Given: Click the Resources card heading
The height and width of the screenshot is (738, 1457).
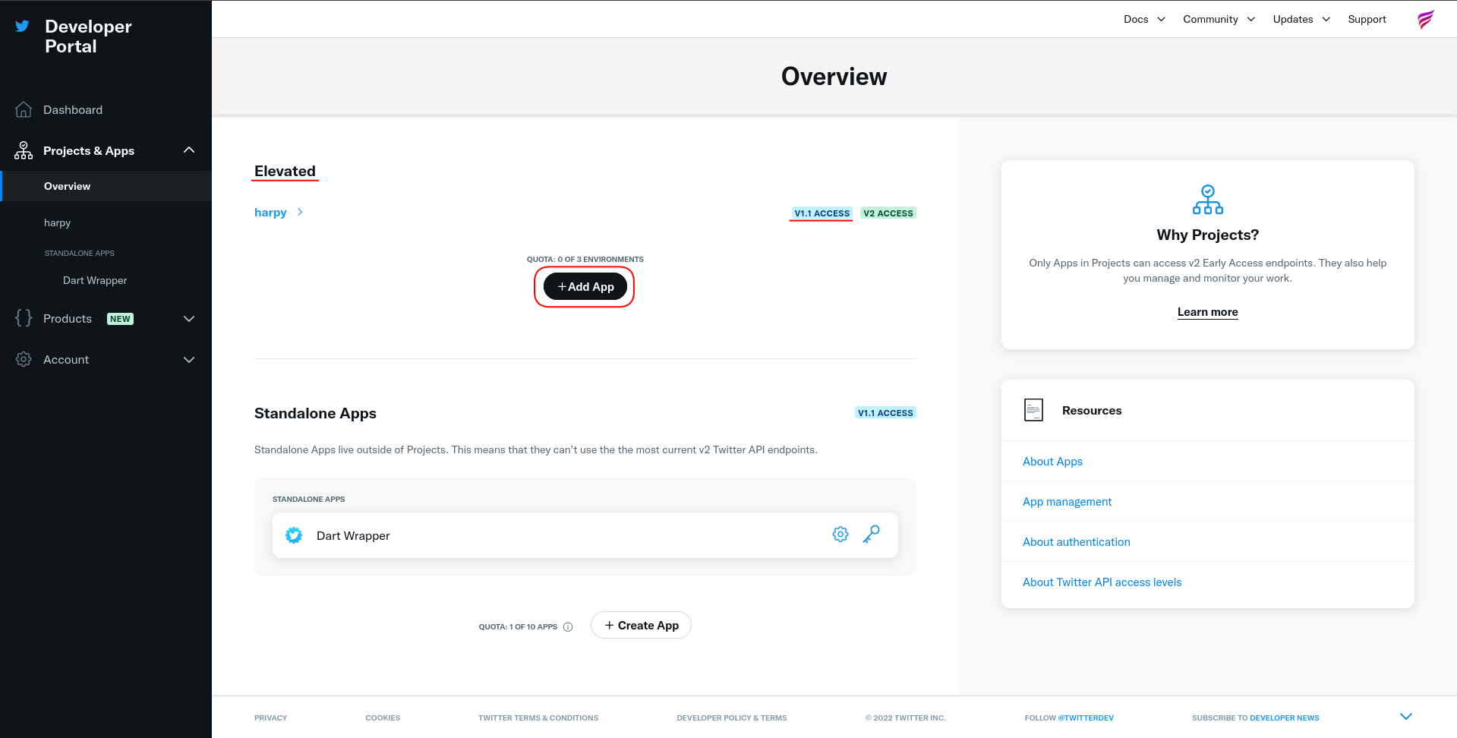Looking at the screenshot, I should click(1091, 410).
